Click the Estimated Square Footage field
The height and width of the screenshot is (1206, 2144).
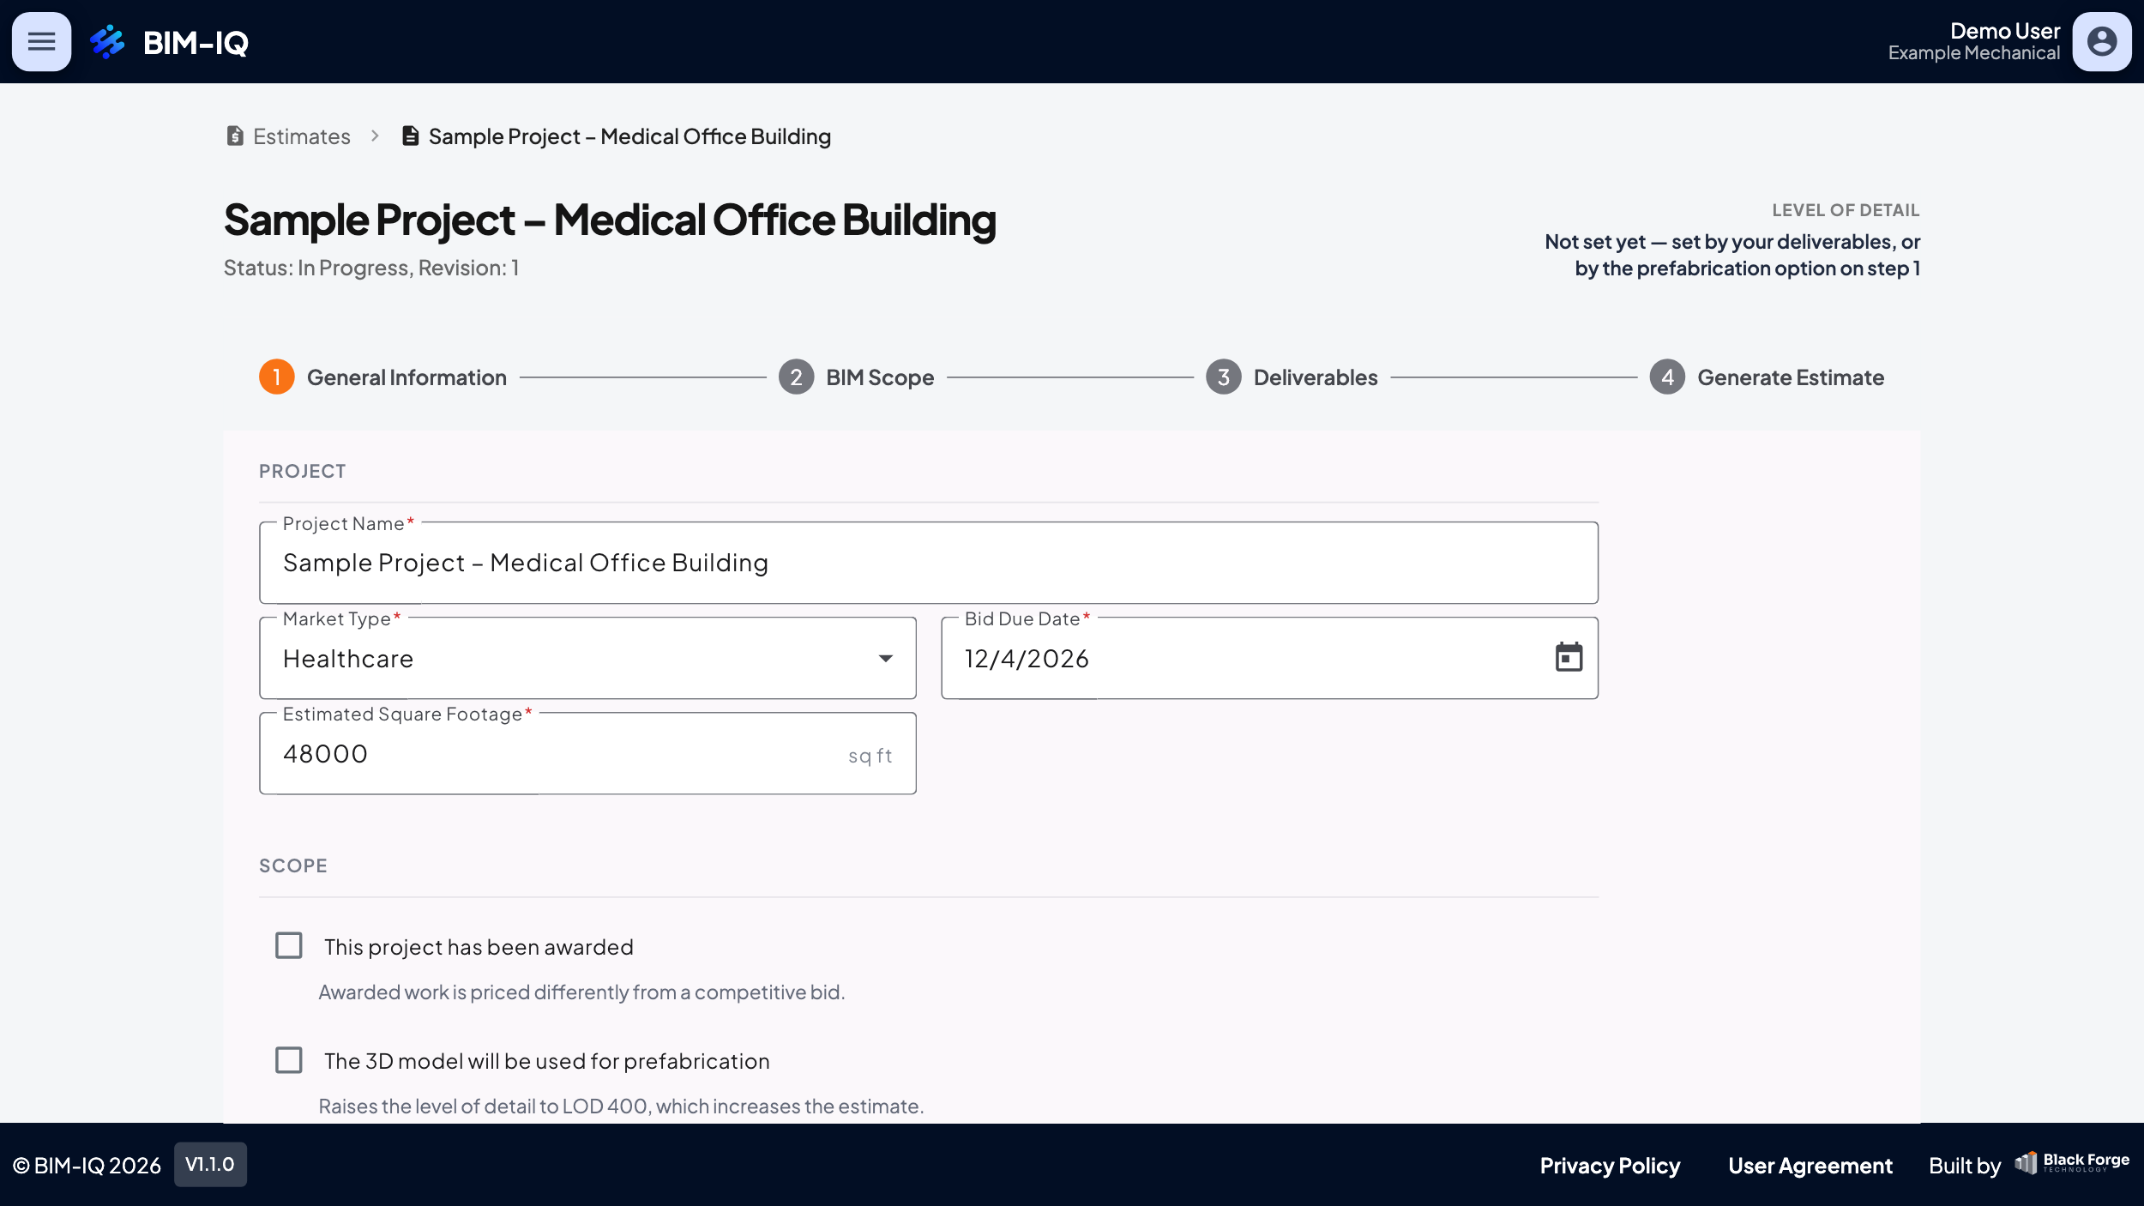click(x=587, y=753)
